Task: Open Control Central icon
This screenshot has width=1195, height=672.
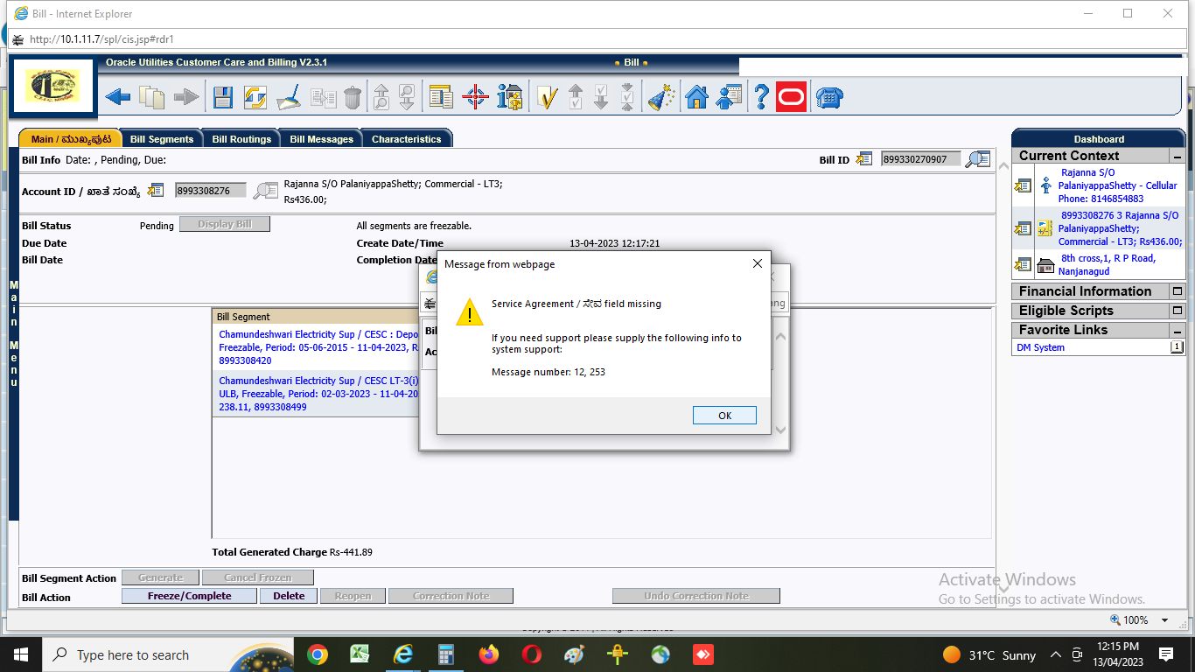Action: 441,96
